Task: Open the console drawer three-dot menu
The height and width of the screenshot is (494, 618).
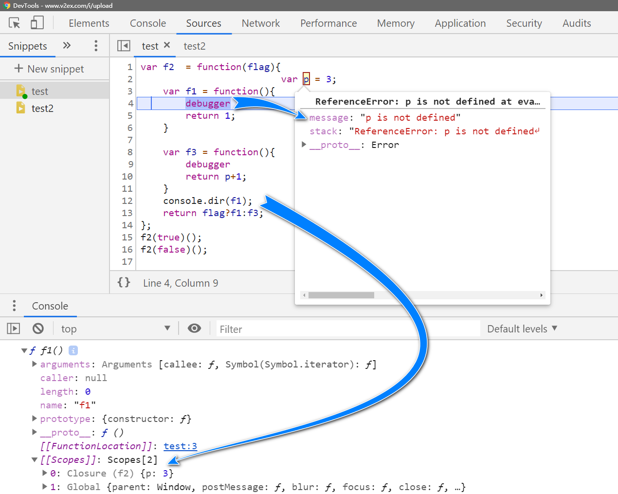Action: tap(14, 306)
